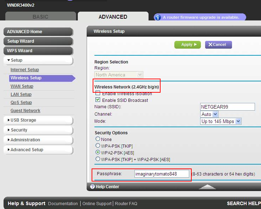The height and width of the screenshot is (209, 261).
Task: Select WPA-PSK [TKIP] security option
Action: point(98,146)
